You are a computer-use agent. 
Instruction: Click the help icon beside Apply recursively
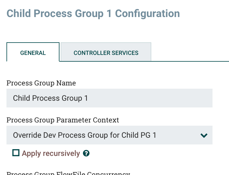point(86,153)
